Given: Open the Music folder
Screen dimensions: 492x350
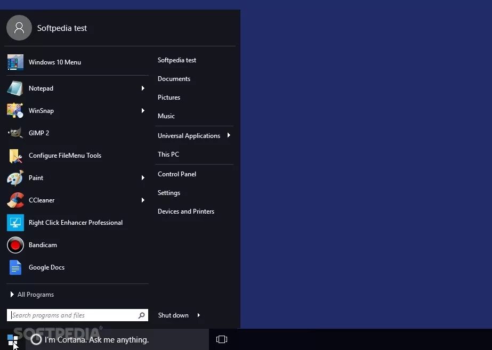Looking at the screenshot, I should pyautogui.click(x=166, y=116).
